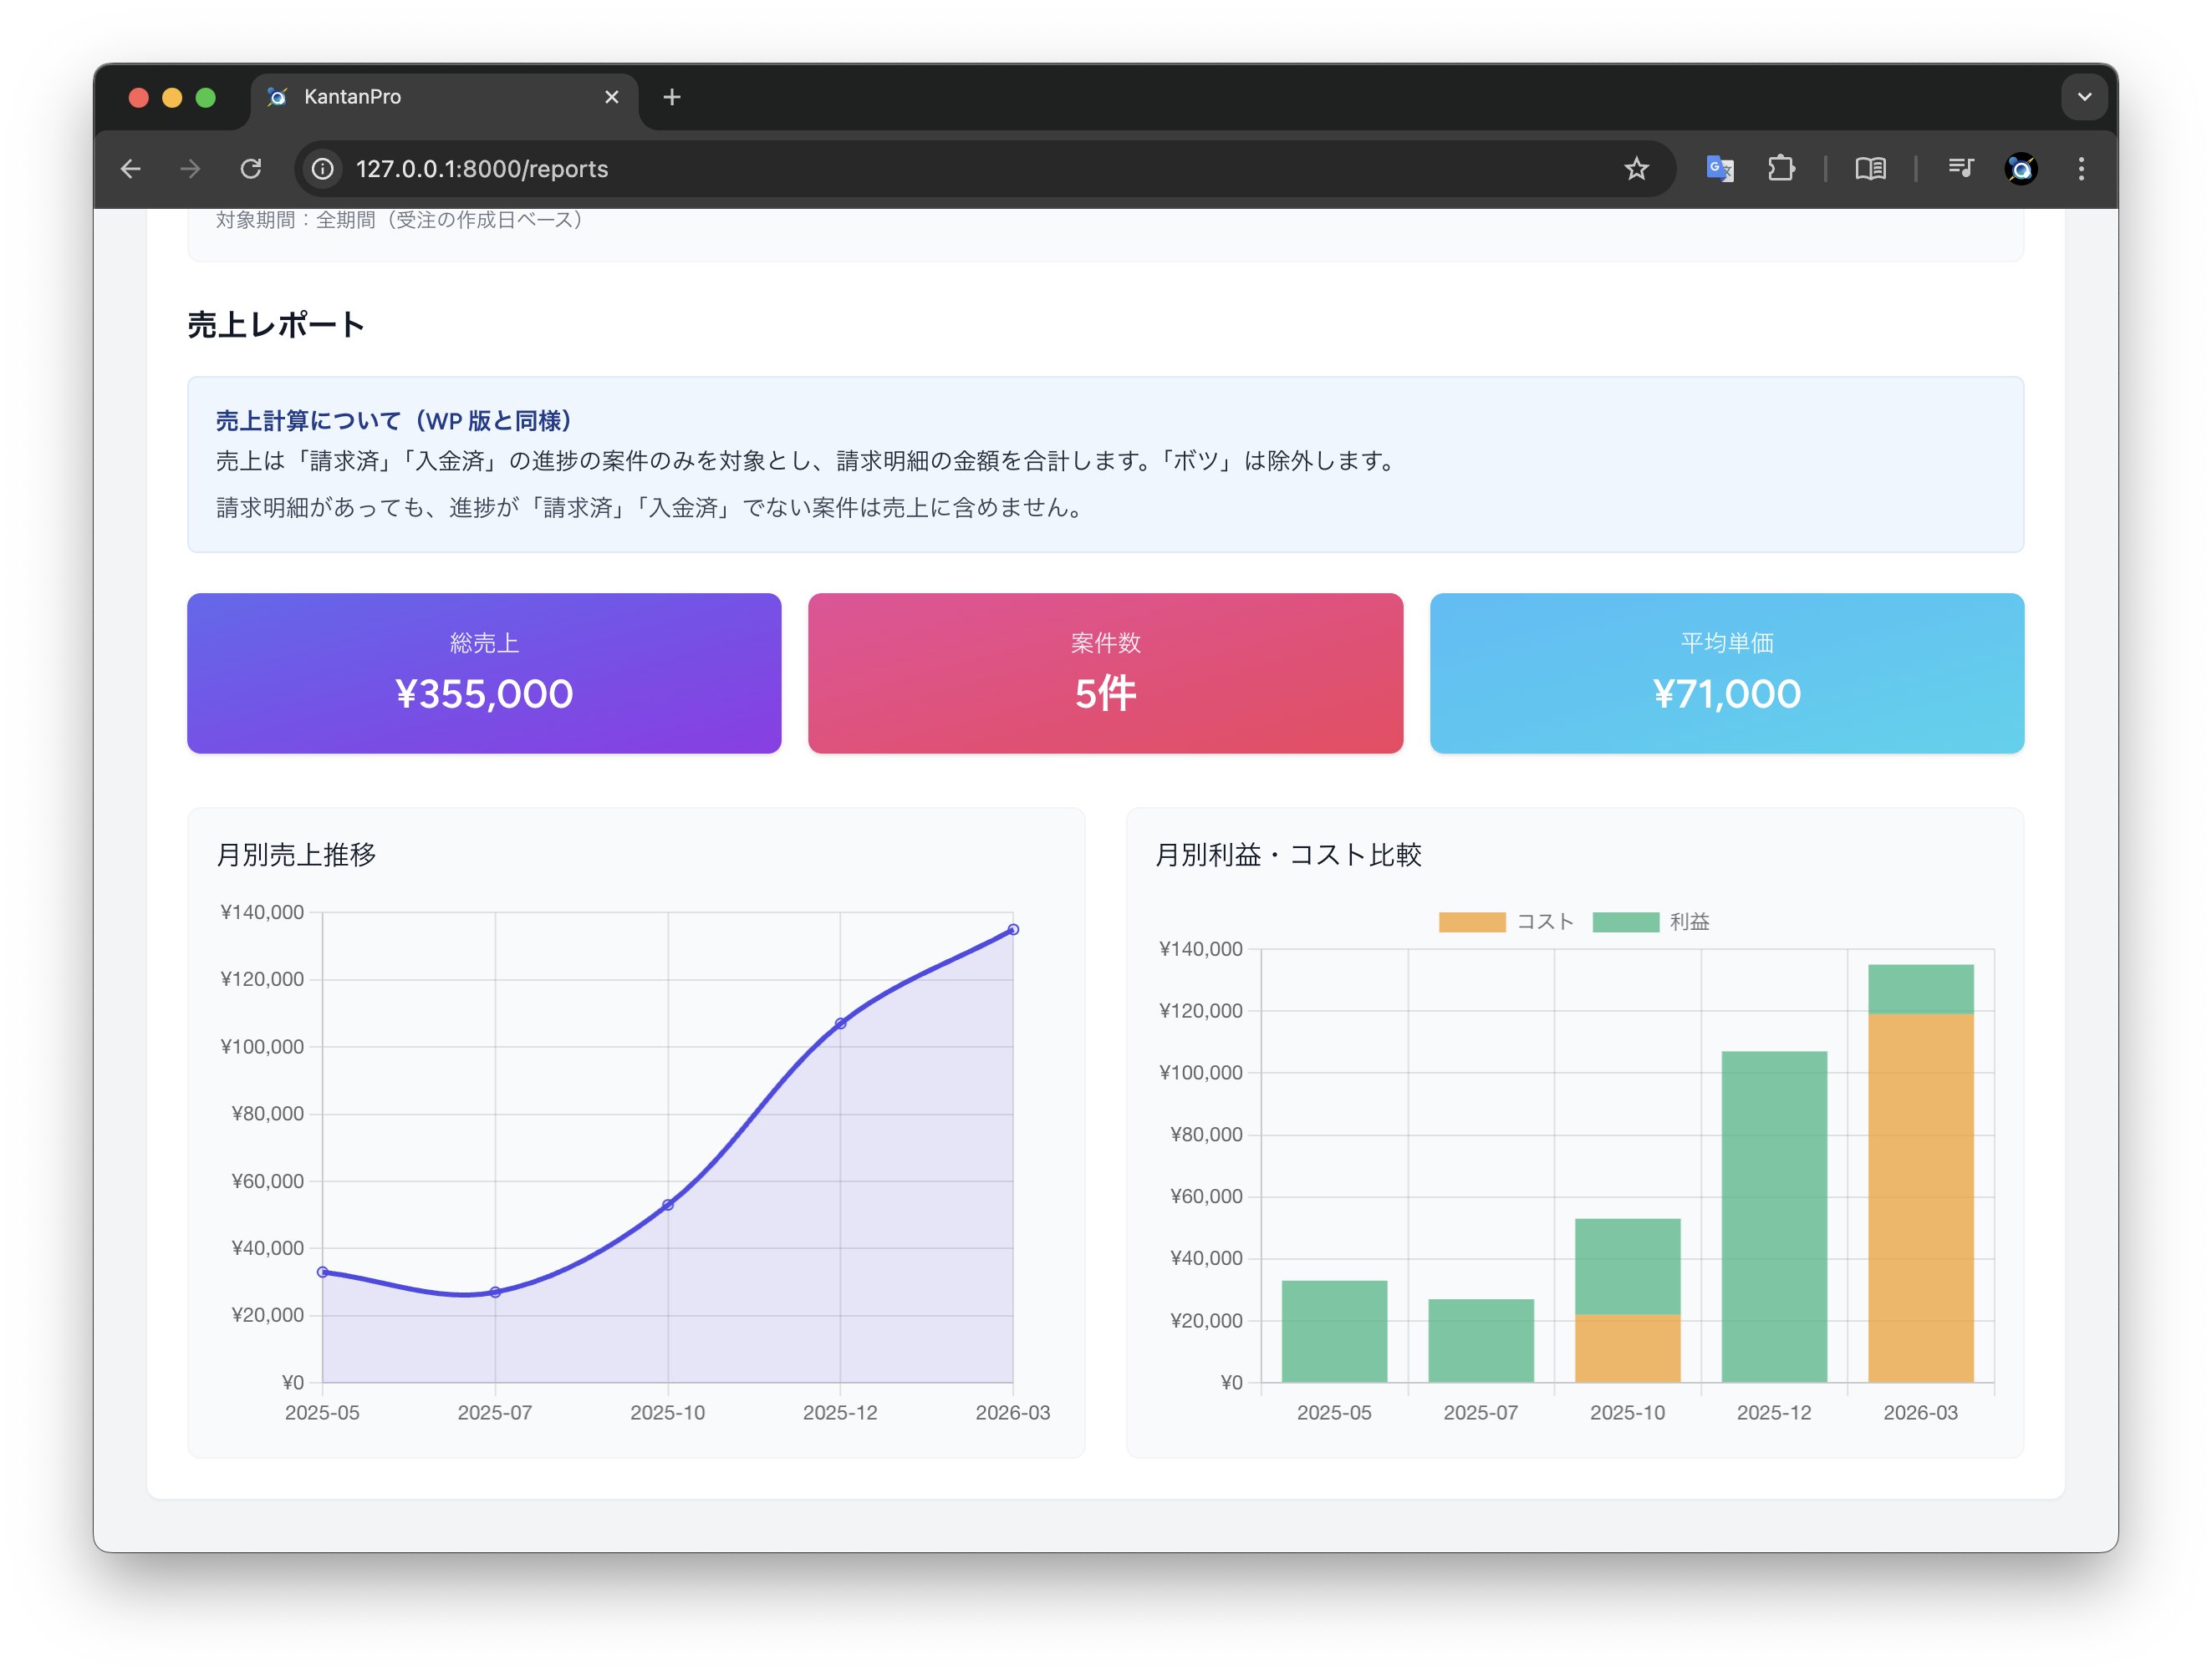Open the Chrome three-dot menu
The width and height of the screenshot is (2212, 1676).
2081,169
